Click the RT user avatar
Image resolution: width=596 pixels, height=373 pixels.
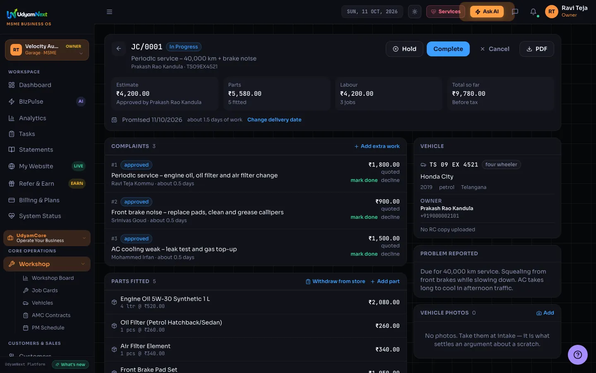click(552, 12)
